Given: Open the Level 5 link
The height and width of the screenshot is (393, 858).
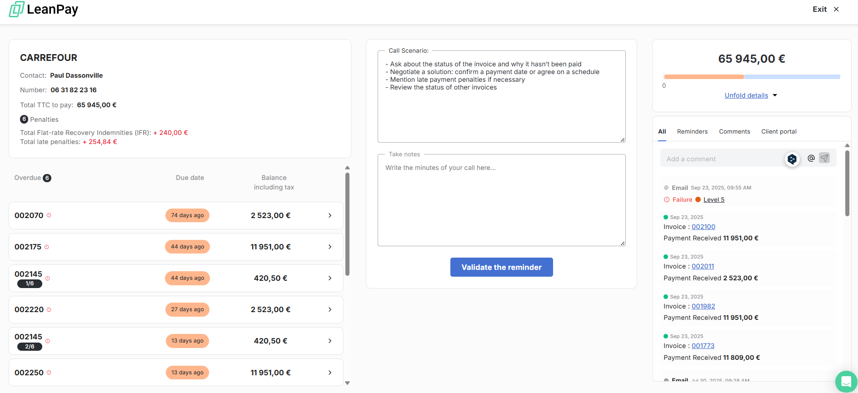Looking at the screenshot, I should [x=714, y=199].
